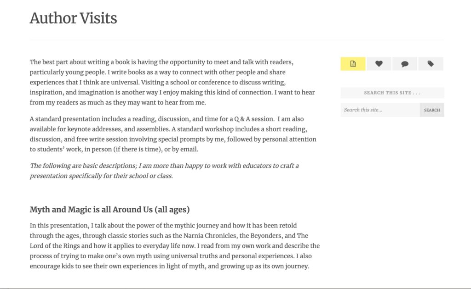Click '(all ages)' in the section heading
This screenshot has height=289, width=471.
(x=172, y=210)
